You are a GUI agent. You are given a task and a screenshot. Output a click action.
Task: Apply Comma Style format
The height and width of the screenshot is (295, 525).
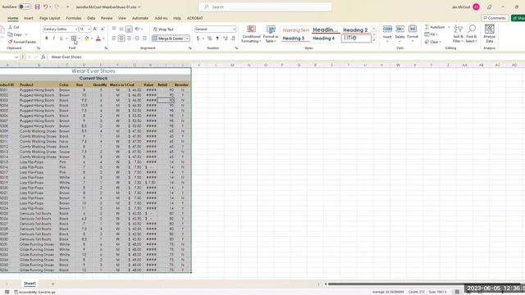click(x=217, y=39)
